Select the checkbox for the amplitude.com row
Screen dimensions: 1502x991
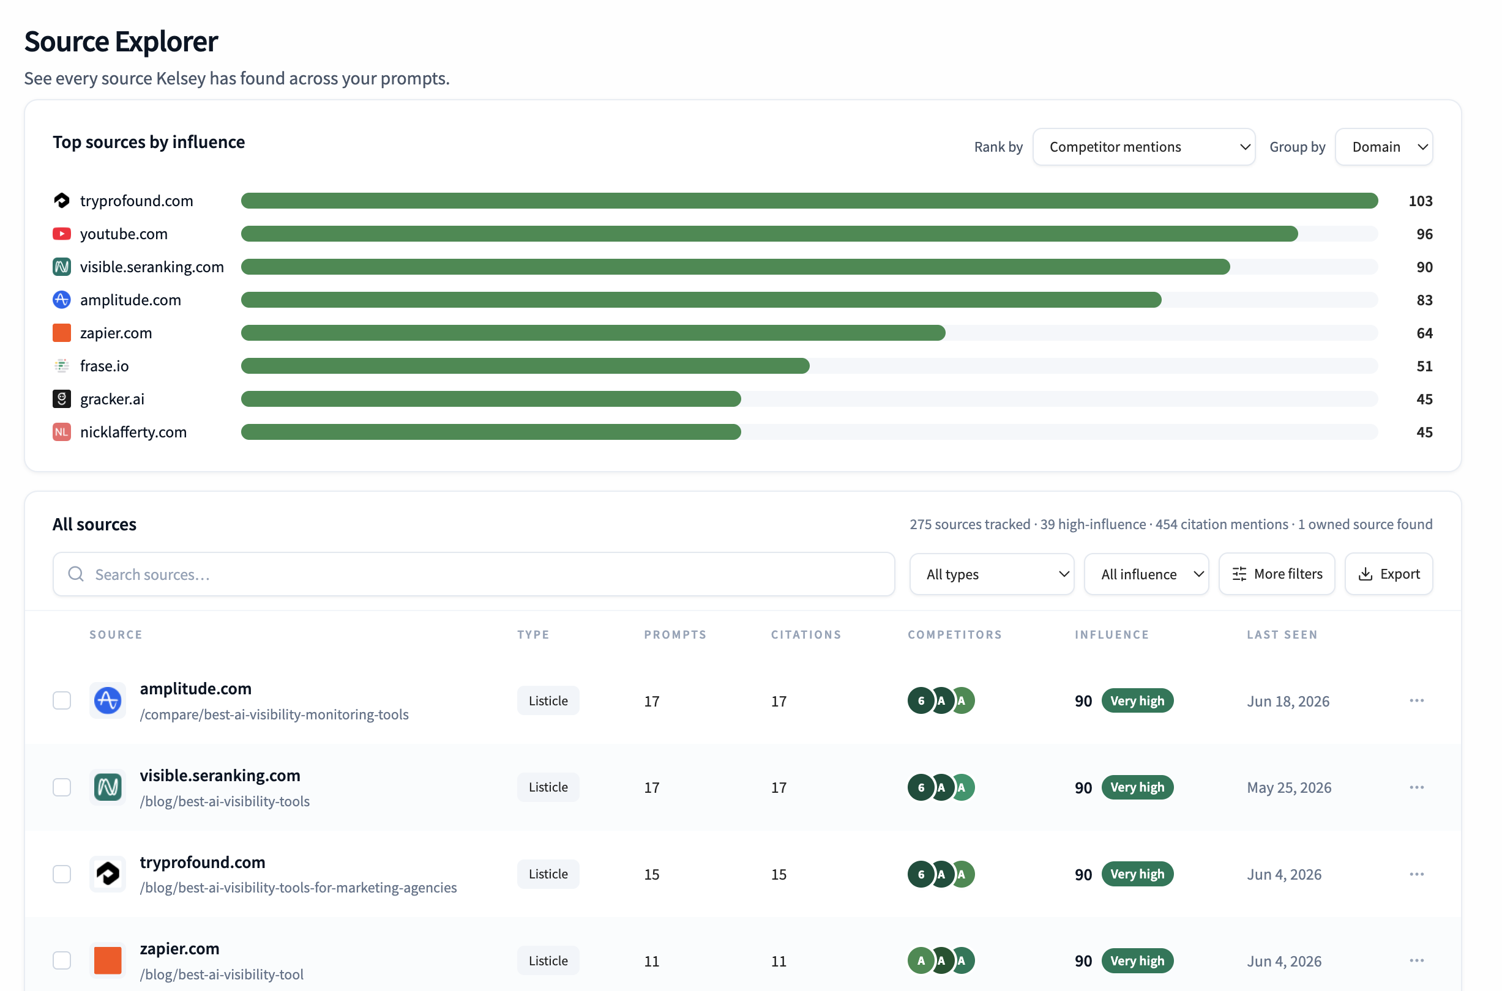coord(61,701)
